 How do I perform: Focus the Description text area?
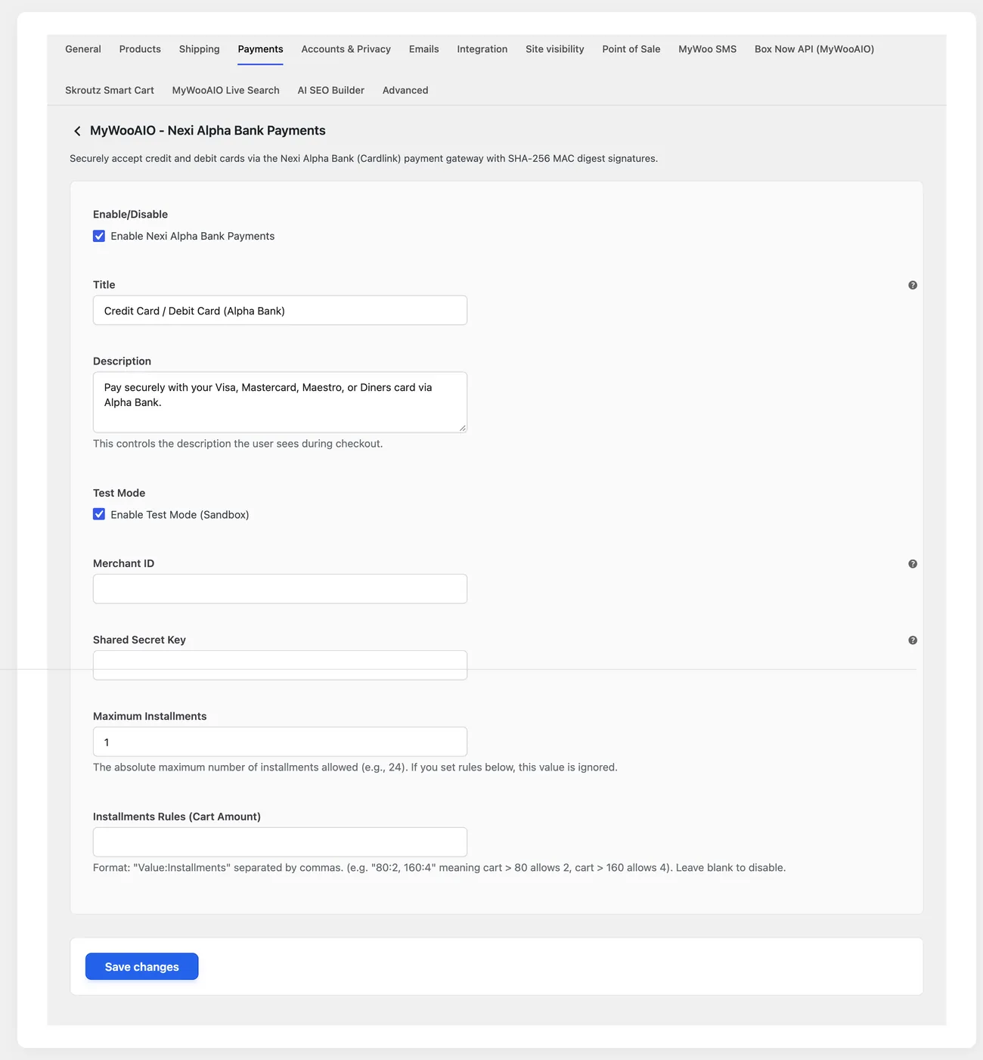(x=280, y=402)
